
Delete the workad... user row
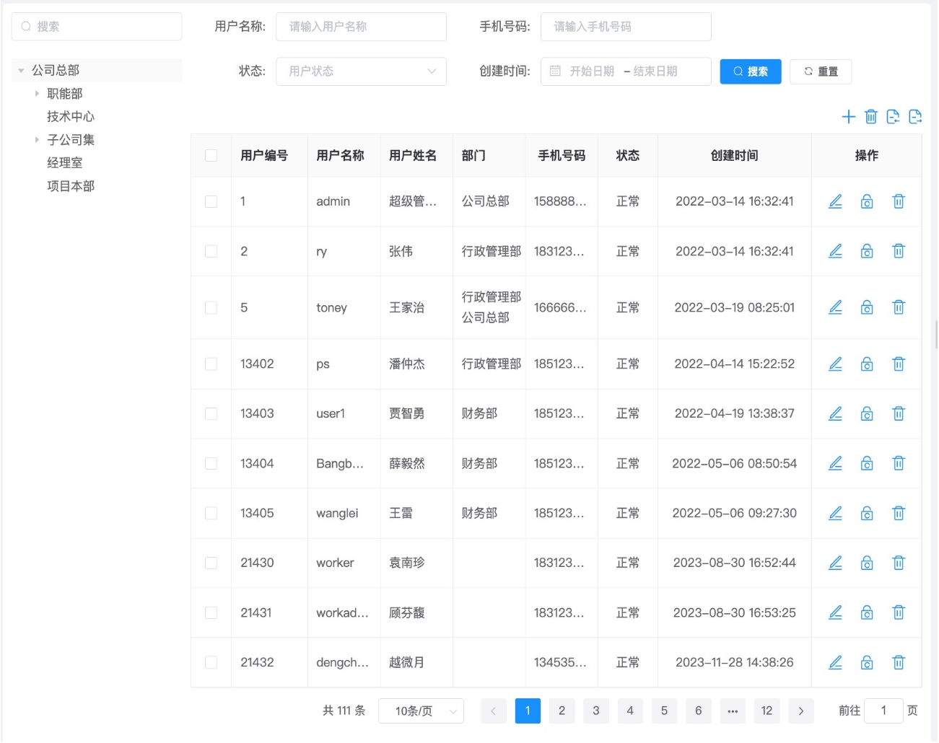(x=899, y=612)
